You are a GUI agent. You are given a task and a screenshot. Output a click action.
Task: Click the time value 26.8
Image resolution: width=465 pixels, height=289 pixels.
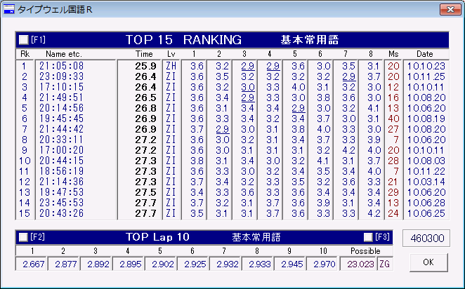click(145, 108)
